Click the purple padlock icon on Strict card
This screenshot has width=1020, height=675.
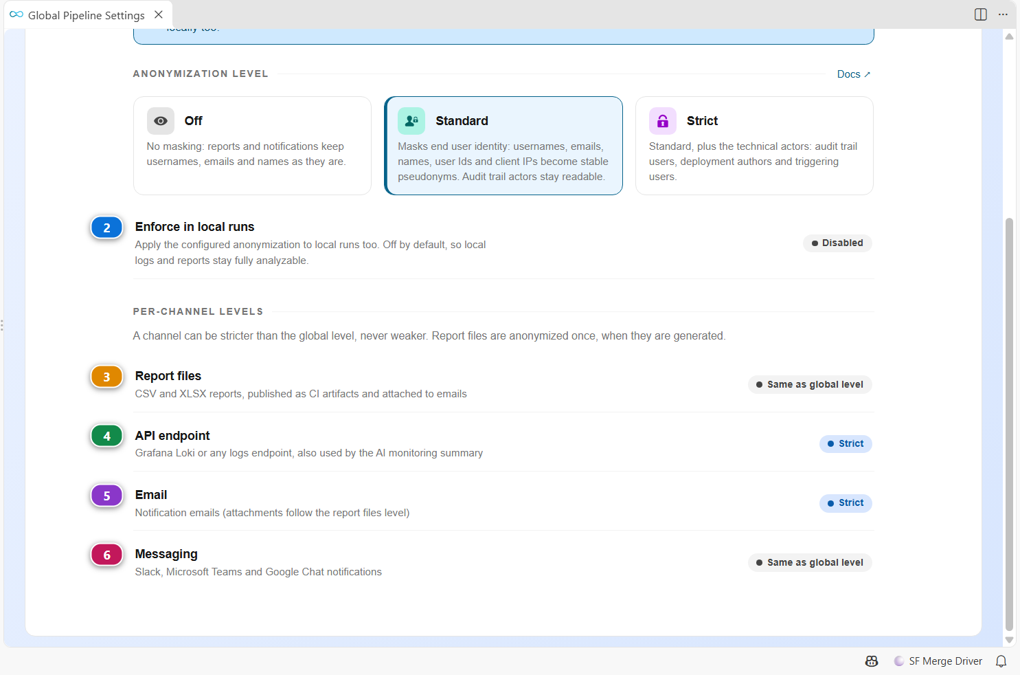[x=663, y=121]
